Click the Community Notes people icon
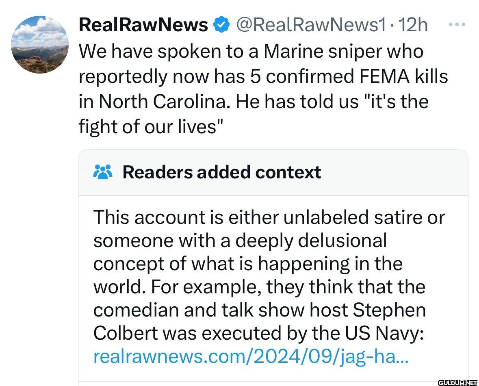The height and width of the screenshot is (386, 479). point(103,172)
